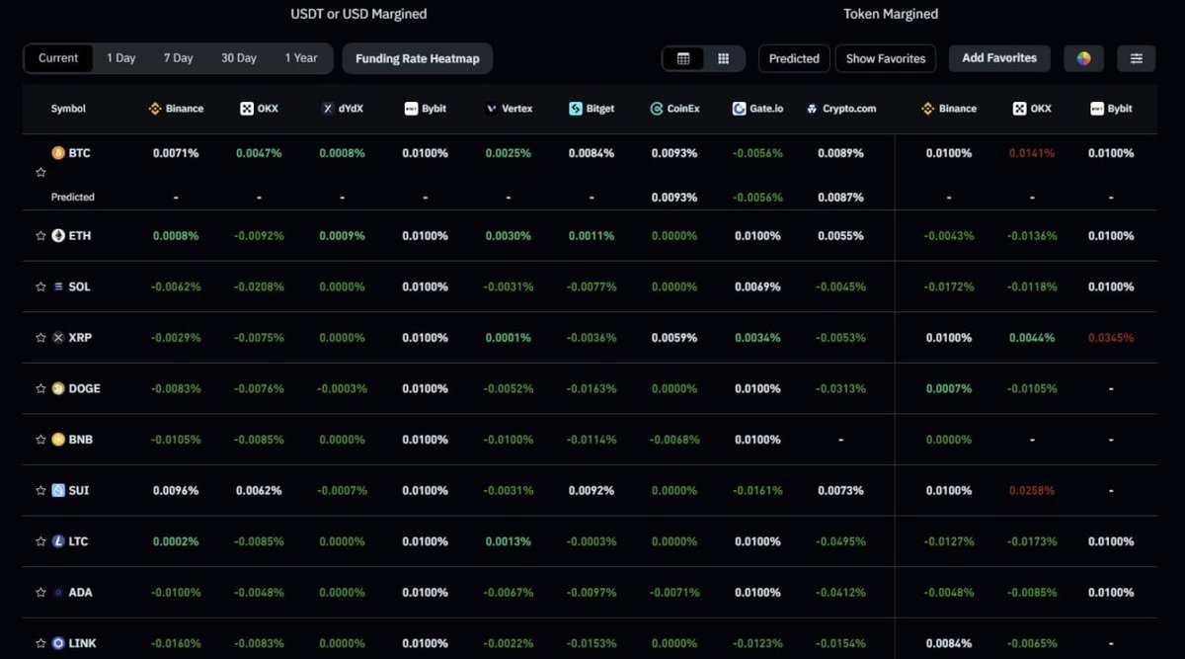
Task: Click the ADA coin icon
Action: pyautogui.click(x=58, y=593)
